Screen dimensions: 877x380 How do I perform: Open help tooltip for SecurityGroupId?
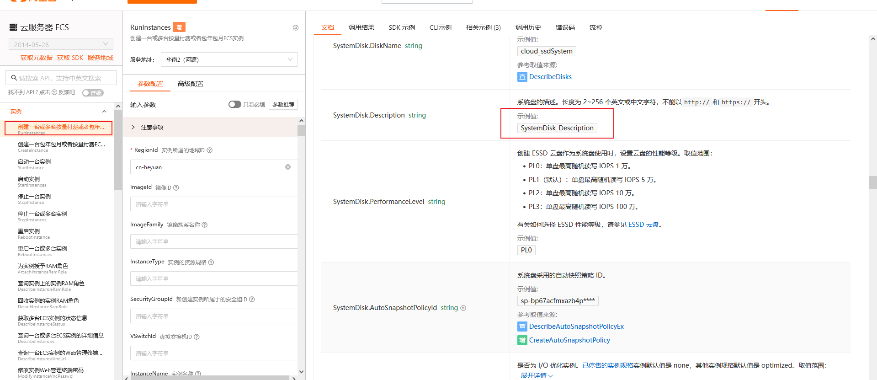(252, 299)
